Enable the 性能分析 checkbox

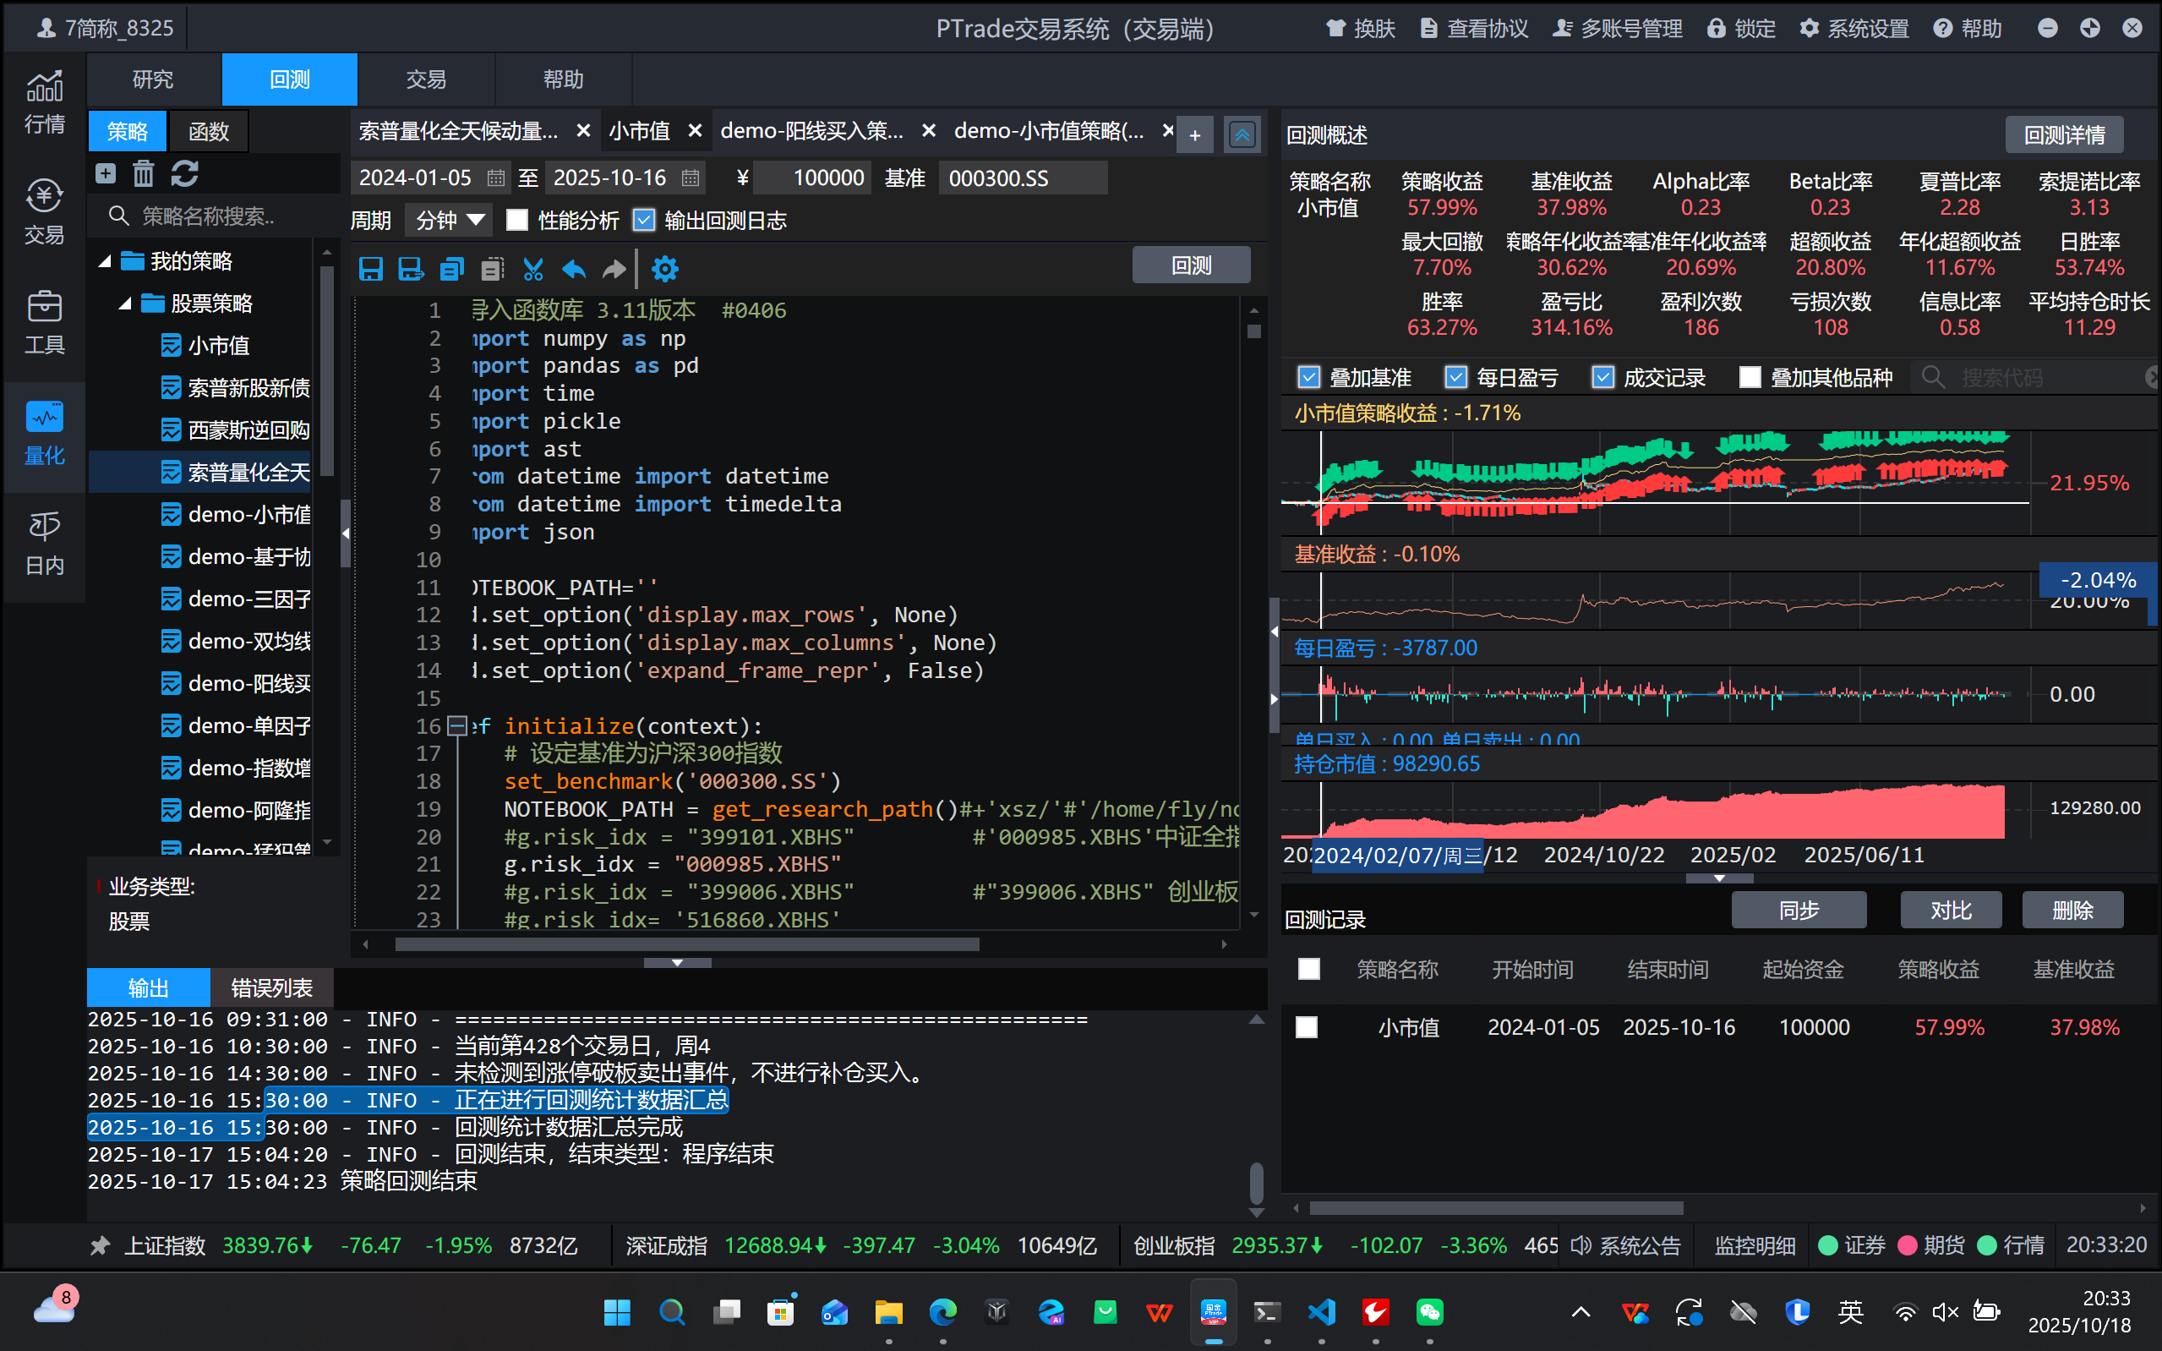pos(517,221)
